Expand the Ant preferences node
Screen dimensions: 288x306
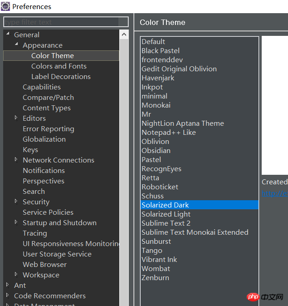pyautogui.click(x=8, y=285)
